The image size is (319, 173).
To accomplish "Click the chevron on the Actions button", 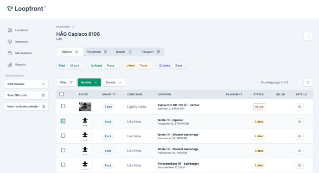I will (96, 83).
